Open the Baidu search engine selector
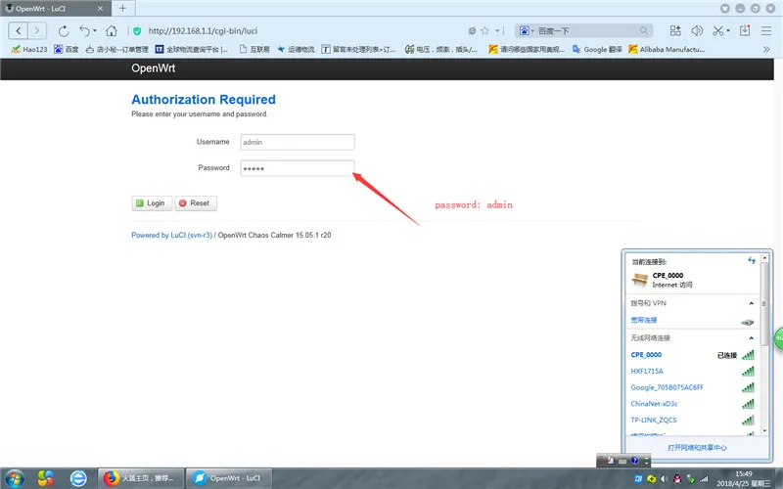 click(x=527, y=31)
